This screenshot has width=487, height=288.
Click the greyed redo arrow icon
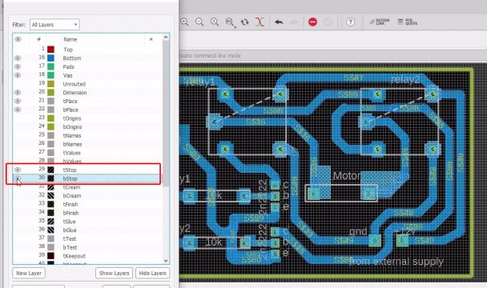coord(293,22)
